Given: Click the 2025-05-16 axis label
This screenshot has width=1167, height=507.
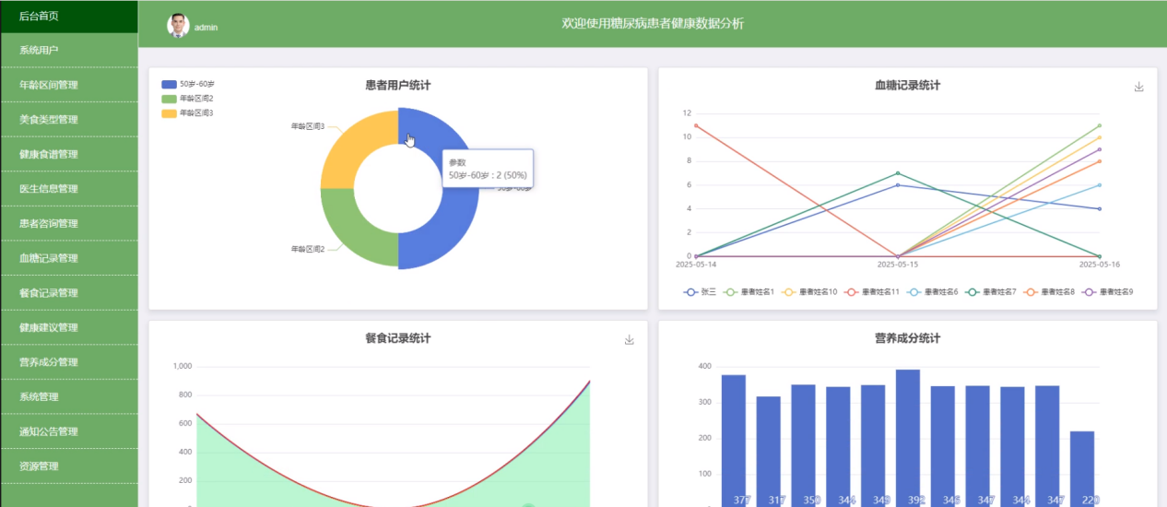Looking at the screenshot, I should (1100, 265).
